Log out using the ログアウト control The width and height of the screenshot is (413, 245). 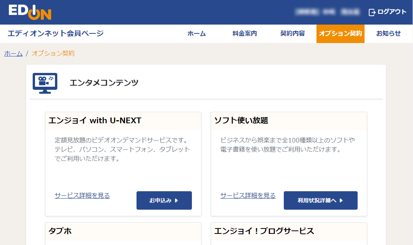click(x=390, y=12)
